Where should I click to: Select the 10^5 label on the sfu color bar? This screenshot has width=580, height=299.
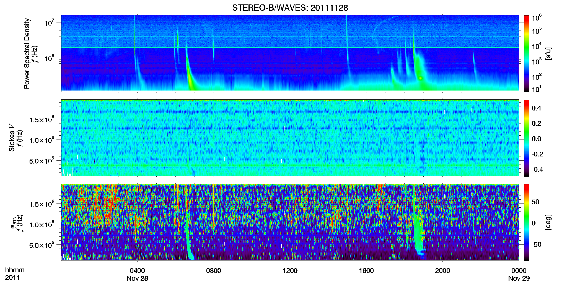(x=537, y=31)
